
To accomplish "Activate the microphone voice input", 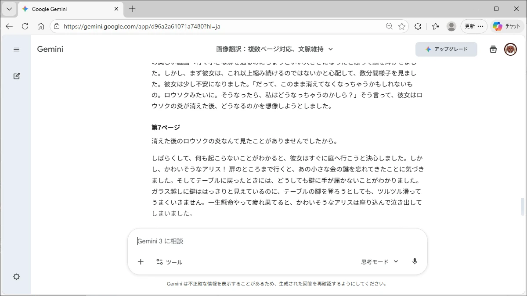I will (414, 261).
